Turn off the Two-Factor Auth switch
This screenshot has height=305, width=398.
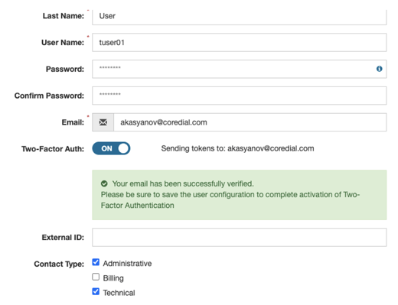point(111,148)
